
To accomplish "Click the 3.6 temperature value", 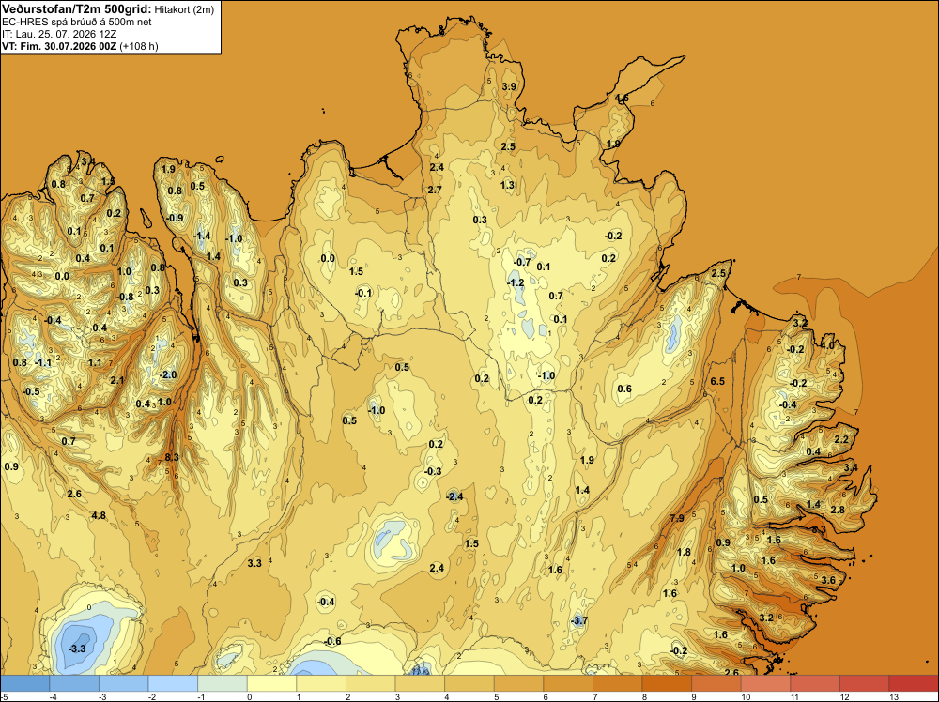I will coord(828,580).
